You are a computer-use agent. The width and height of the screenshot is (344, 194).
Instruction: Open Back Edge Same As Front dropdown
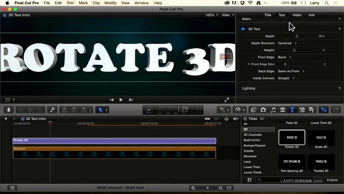(291, 71)
